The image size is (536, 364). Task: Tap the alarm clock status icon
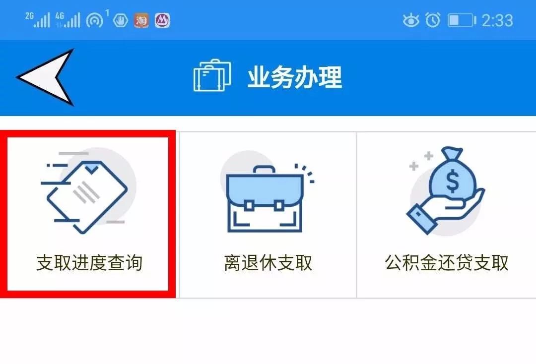pos(433,20)
